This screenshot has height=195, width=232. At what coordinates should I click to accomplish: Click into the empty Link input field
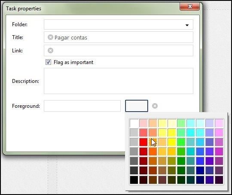(119, 50)
